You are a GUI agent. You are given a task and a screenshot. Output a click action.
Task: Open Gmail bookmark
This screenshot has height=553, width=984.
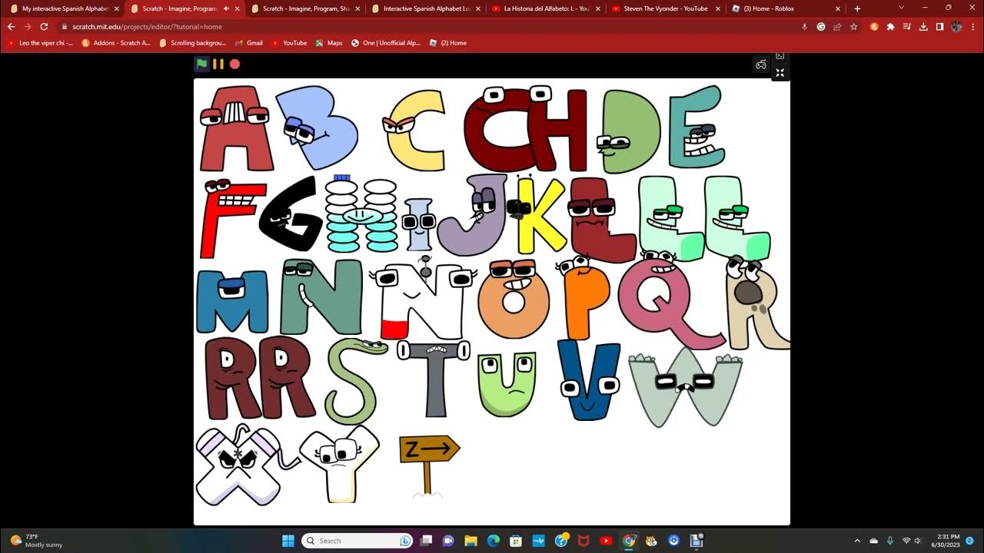coord(249,43)
